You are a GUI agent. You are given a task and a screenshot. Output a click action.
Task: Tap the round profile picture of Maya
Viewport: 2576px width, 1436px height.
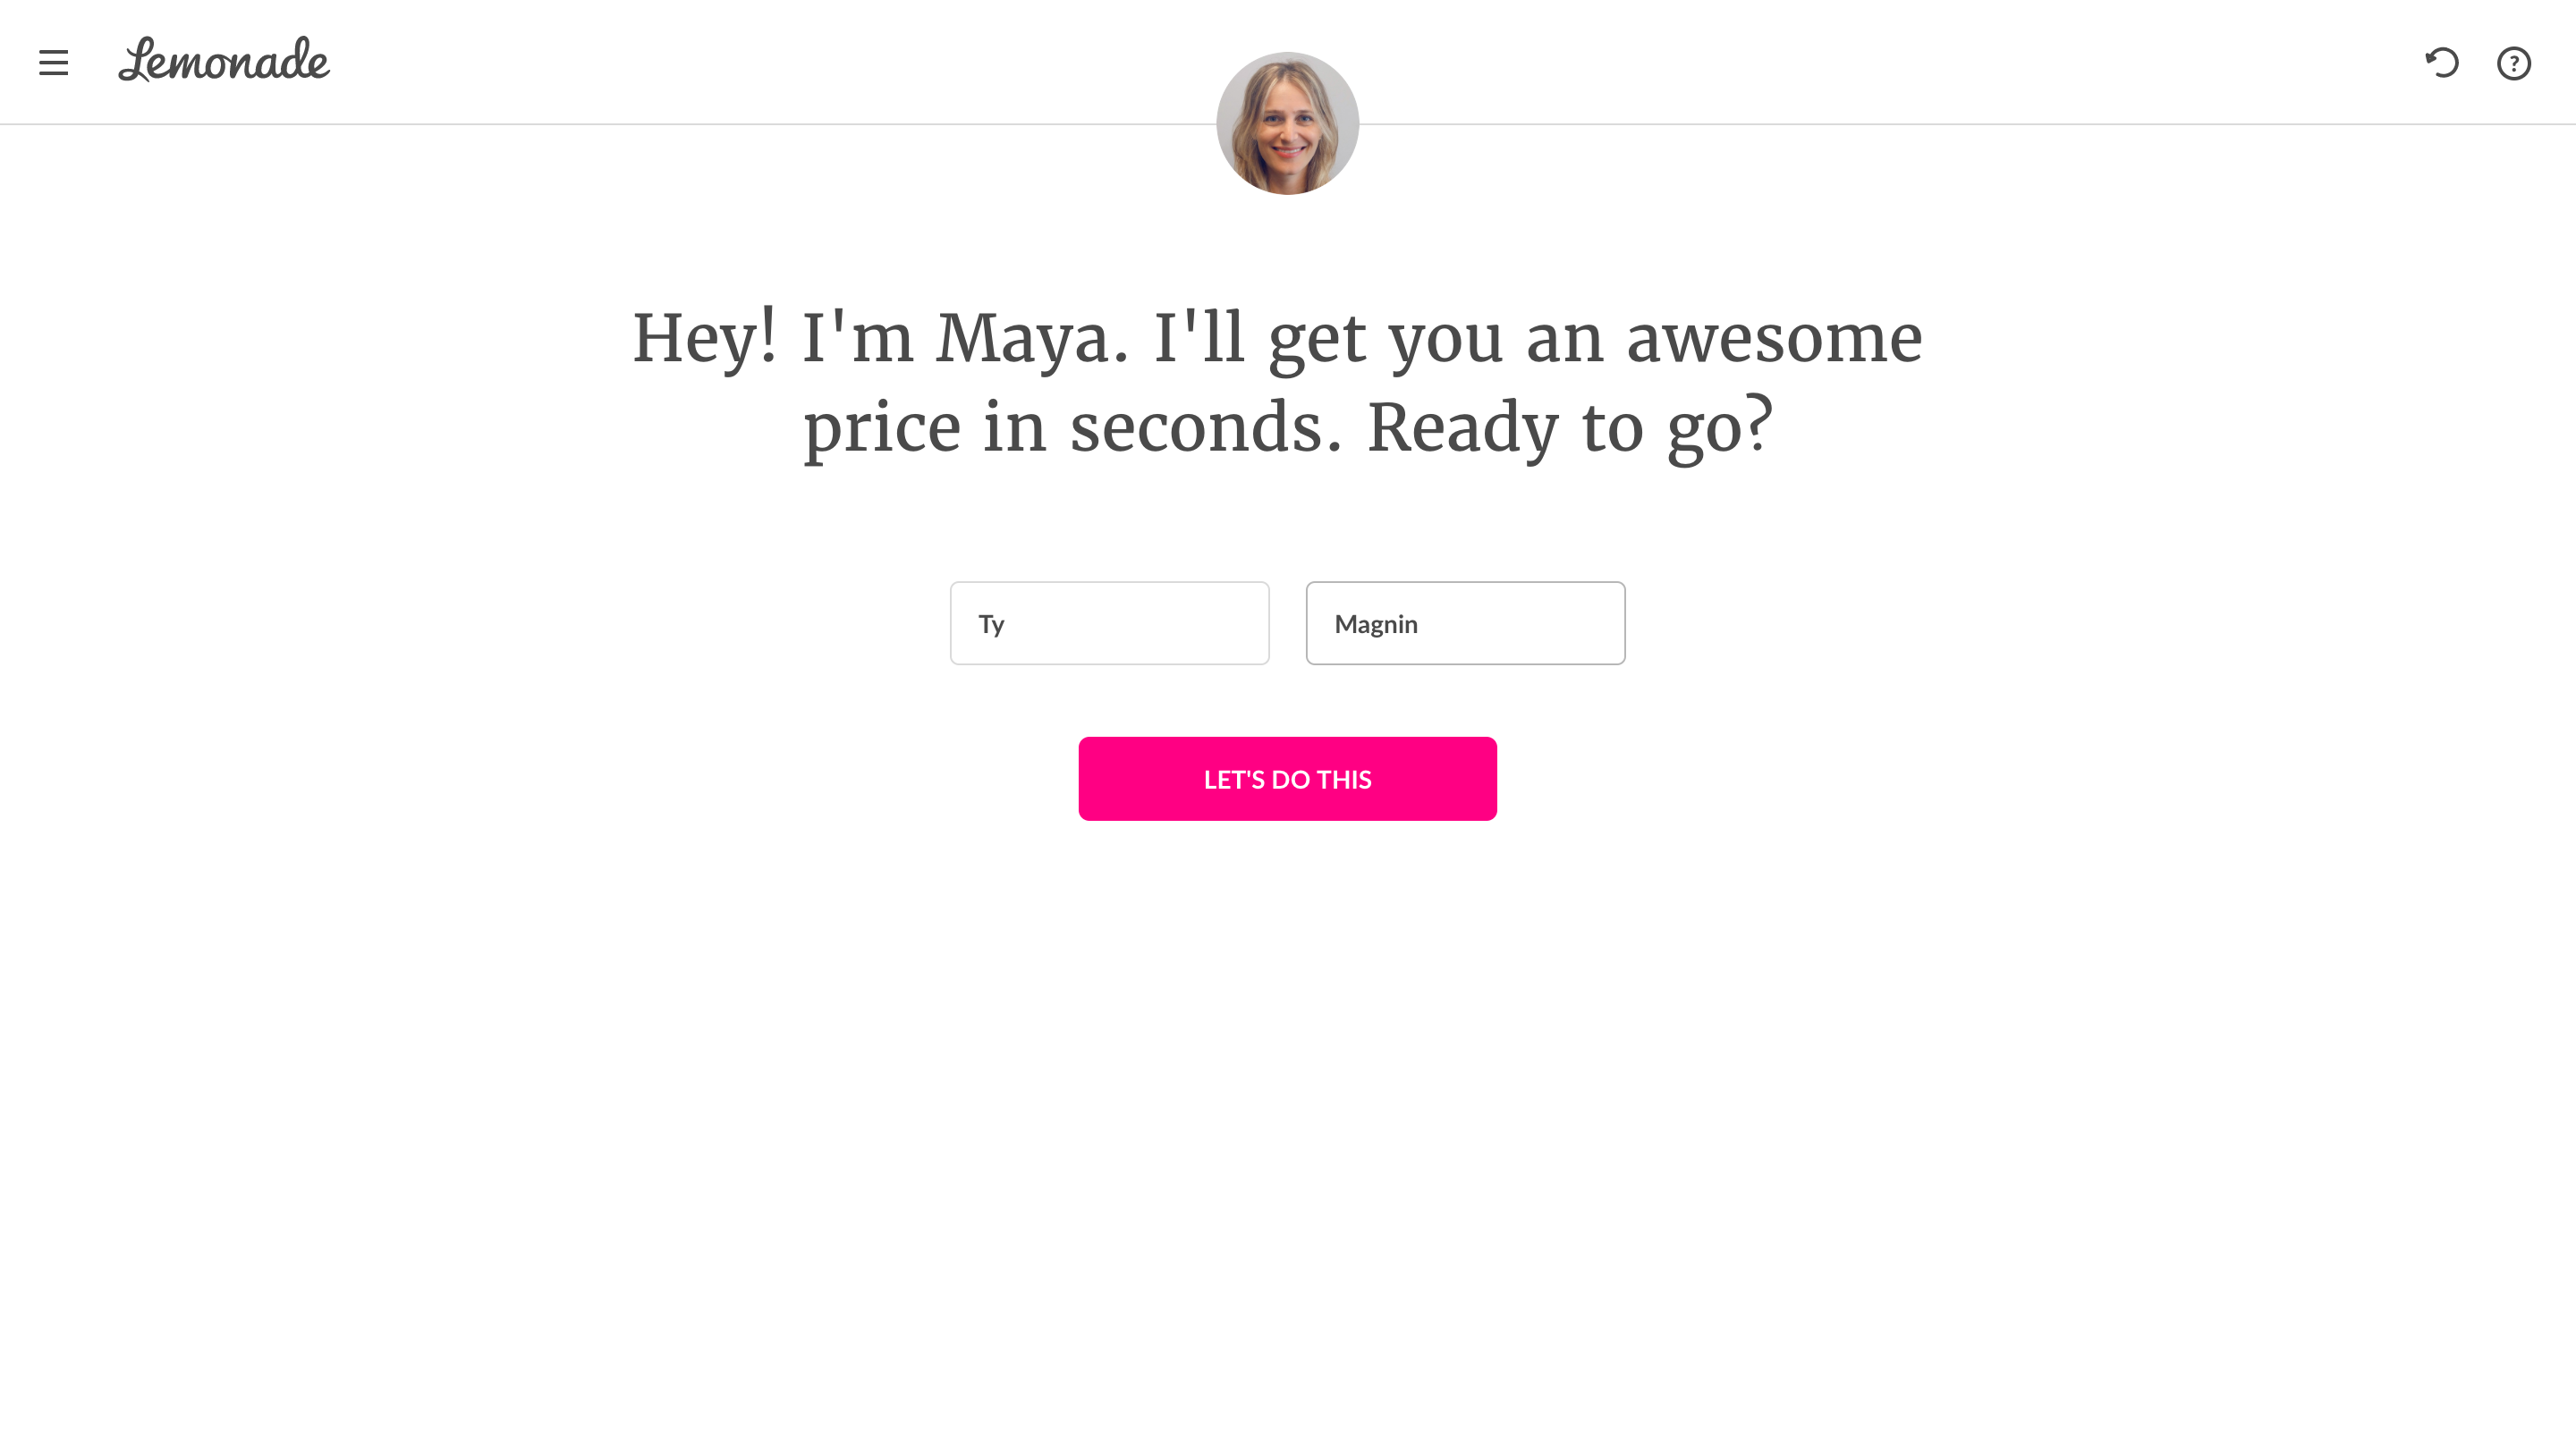tap(1287, 123)
